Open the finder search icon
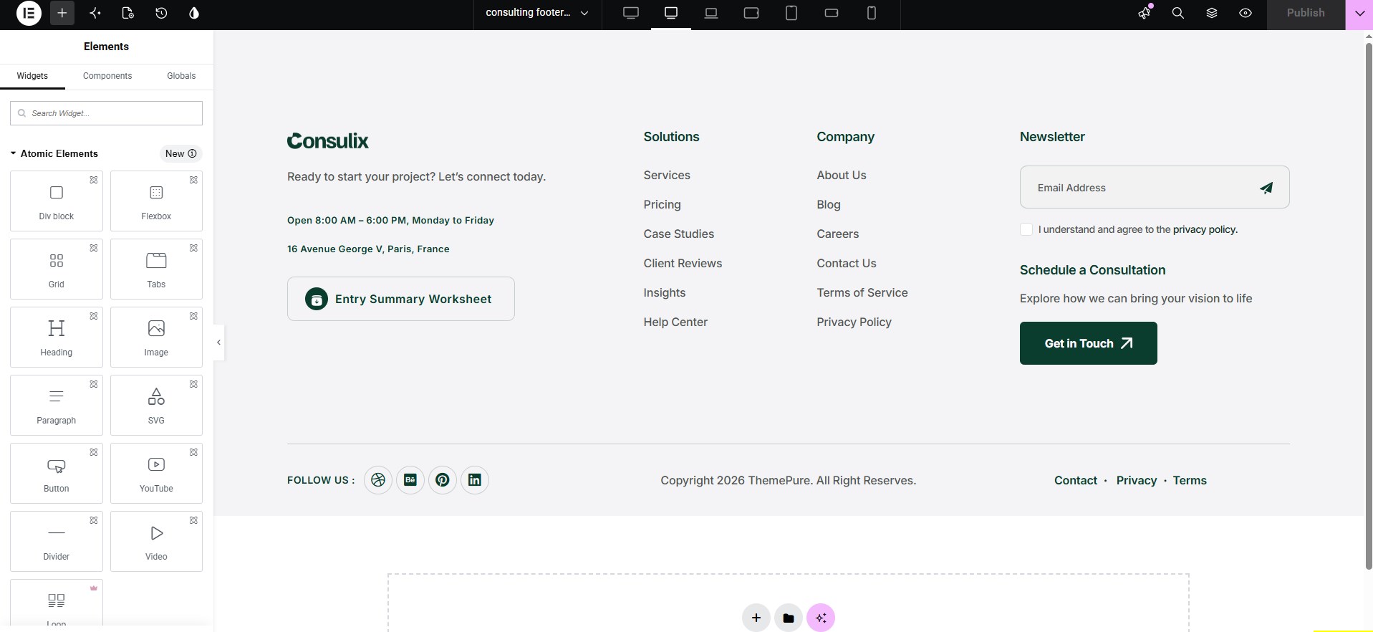The width and height of the screenshot is (1373, 632). tap(1178, 13)
